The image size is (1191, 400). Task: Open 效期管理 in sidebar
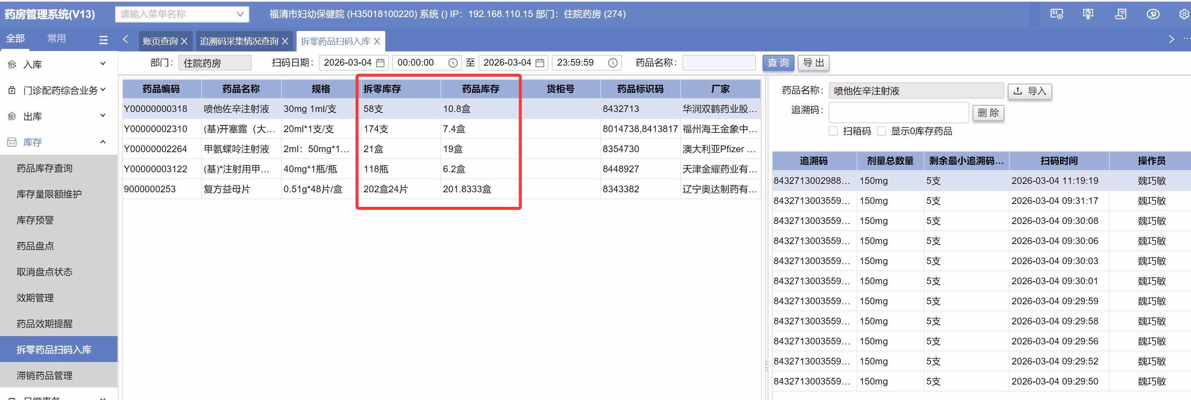(x=58, y=298)
